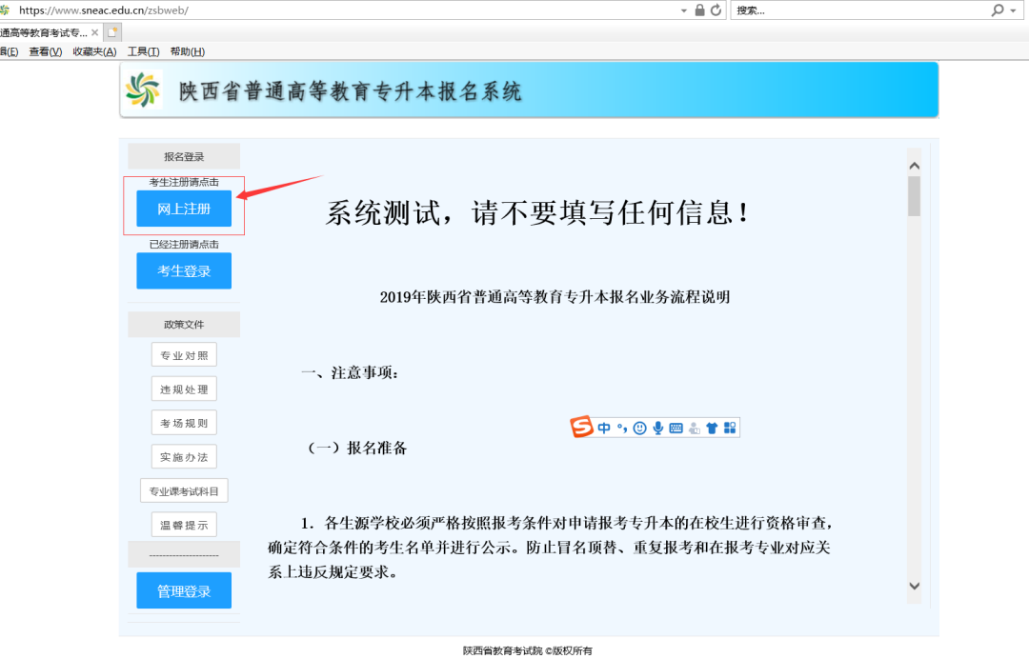Image resolution: width=1029 pixels, height=659 pixels.
Task: Toggle Chinese/English mode on the IME bar
Action: pos(604,429)
